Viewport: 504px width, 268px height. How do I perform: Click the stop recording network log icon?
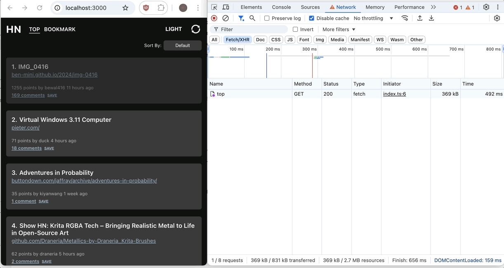pos(214,18)
